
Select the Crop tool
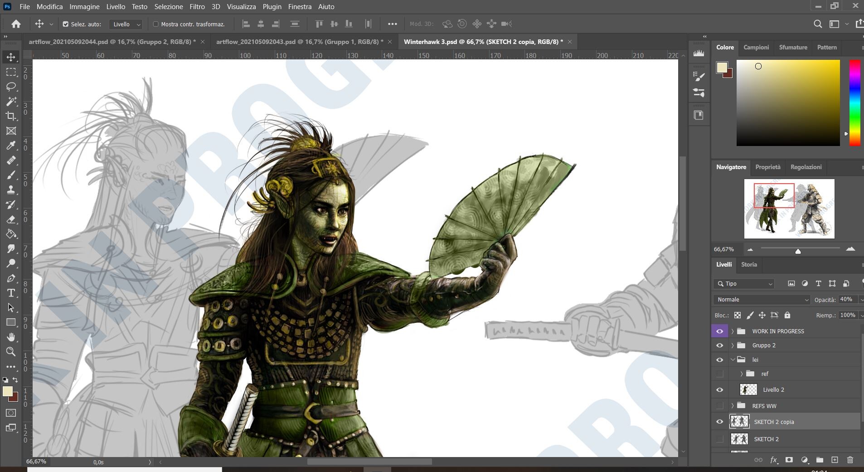[x=11, y=117]
